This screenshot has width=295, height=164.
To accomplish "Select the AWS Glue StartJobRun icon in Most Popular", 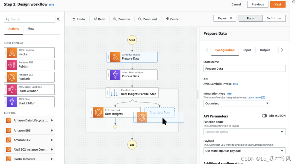I will pos(12,102).
